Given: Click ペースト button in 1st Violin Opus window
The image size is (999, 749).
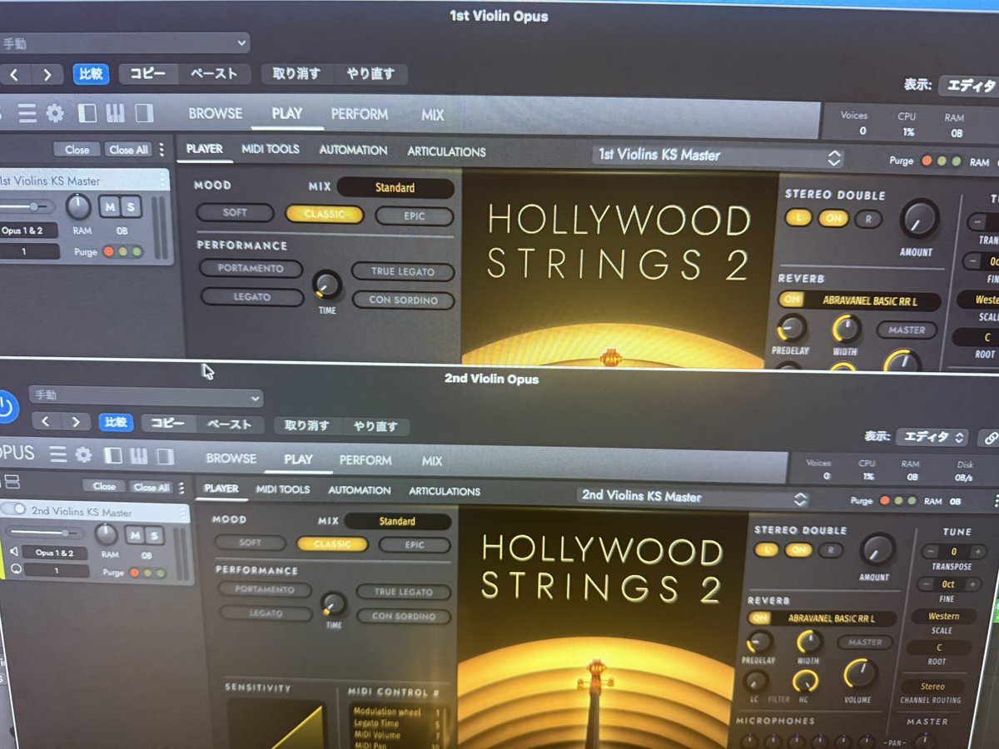Looking at the screenshot, I should (x=214, y=73).
